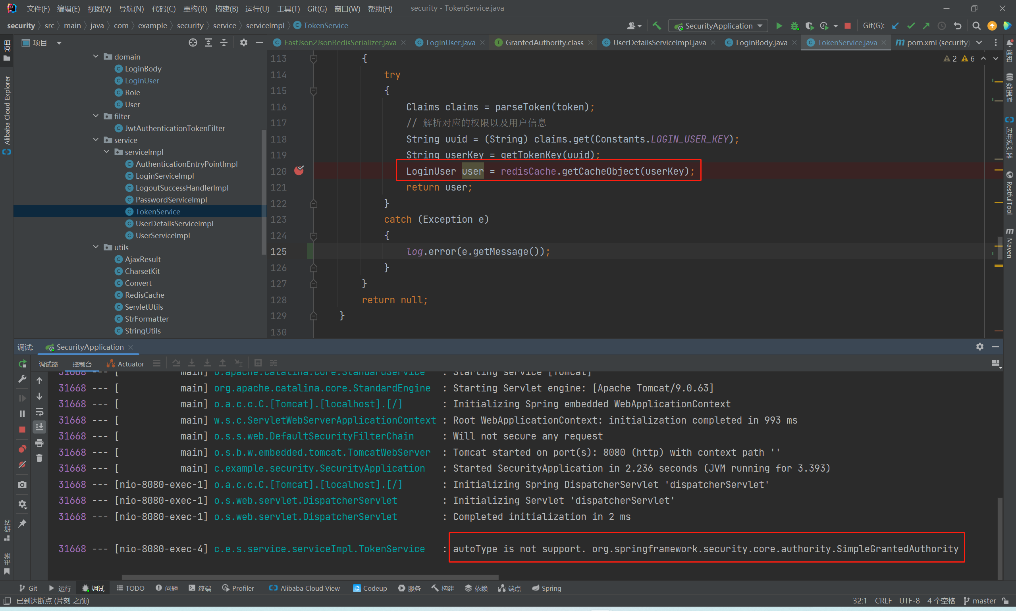Viewport: 1016px width, 611px height.
Task: Collapse the service folder chevron
Action: [96, 140]
